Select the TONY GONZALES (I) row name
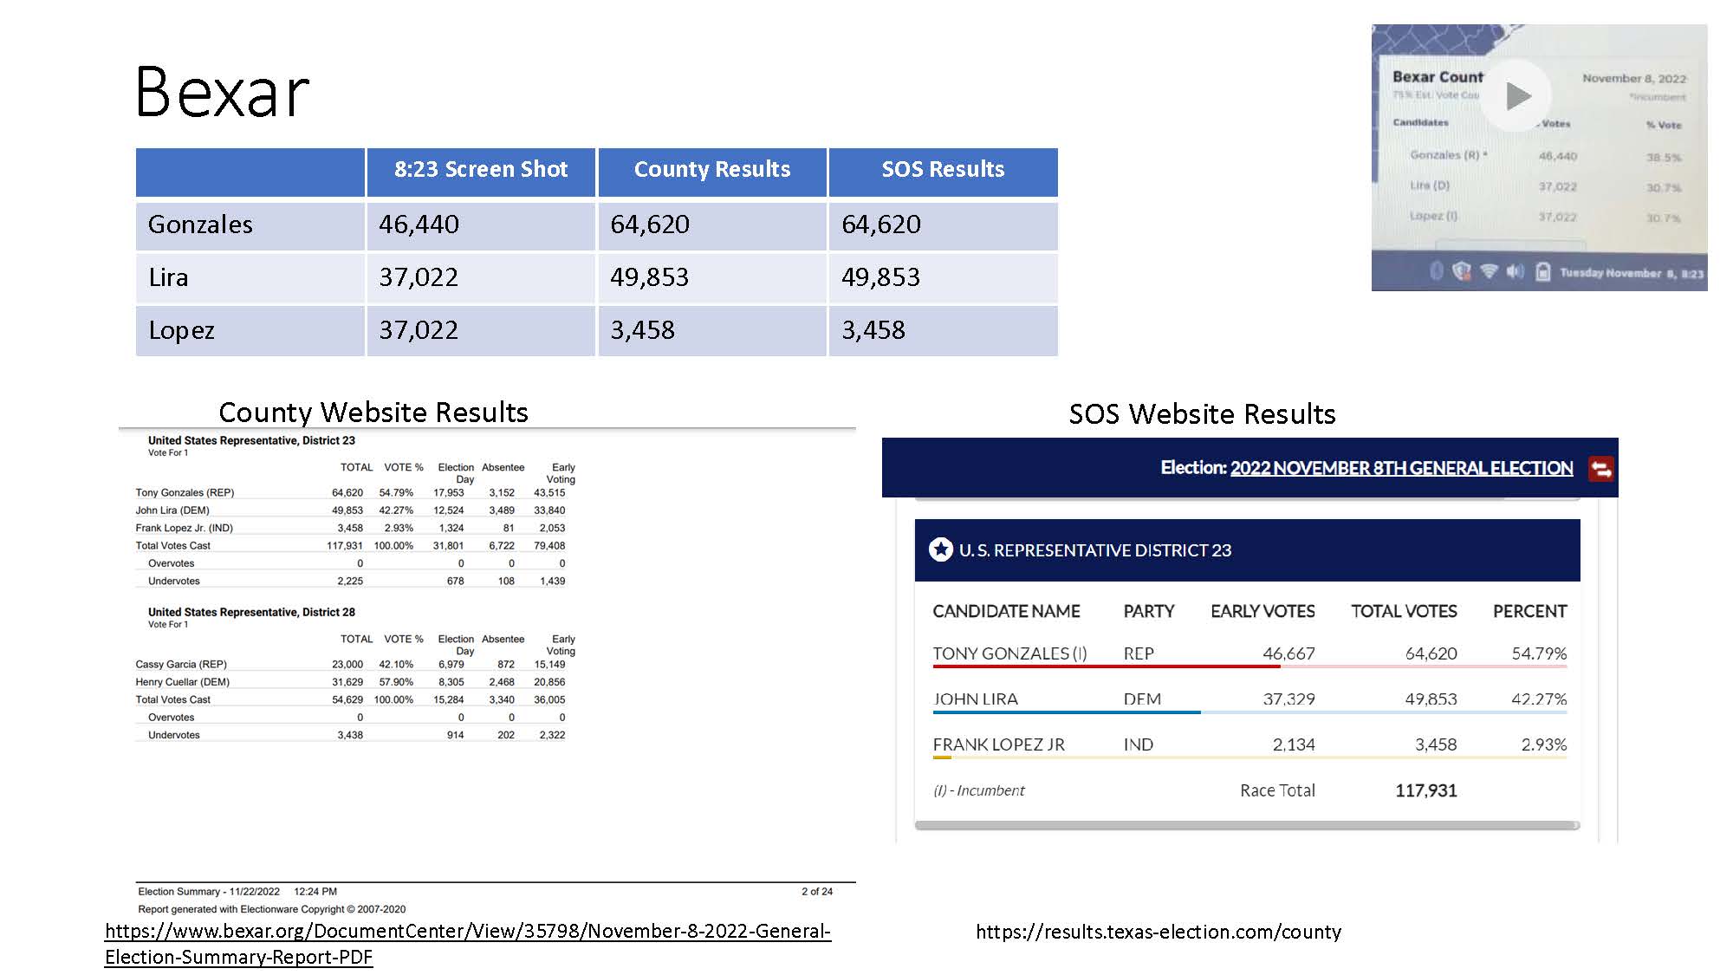1733x975 pixels. tap(1009, 653)
